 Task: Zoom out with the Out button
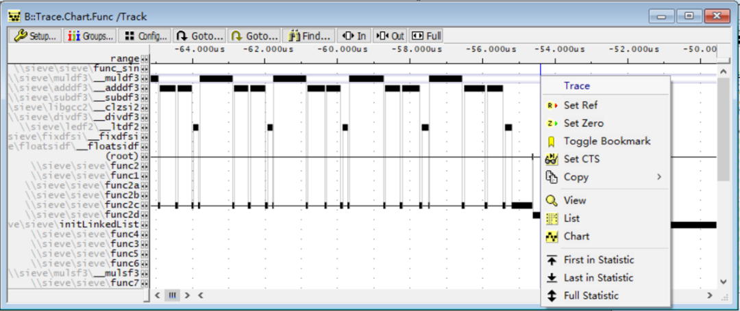coord(391,36)
